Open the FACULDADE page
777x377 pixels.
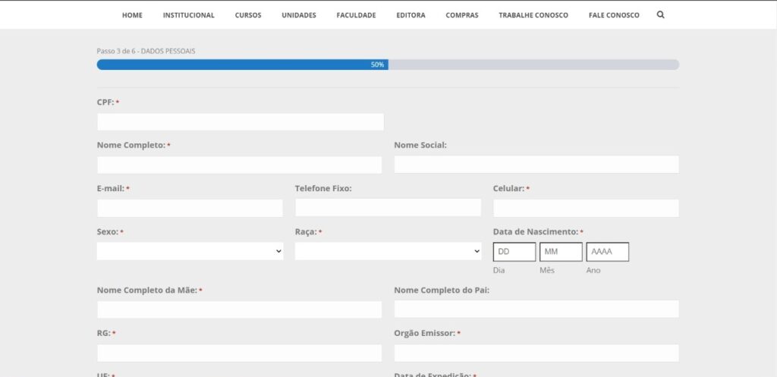[x=356, y=15]
